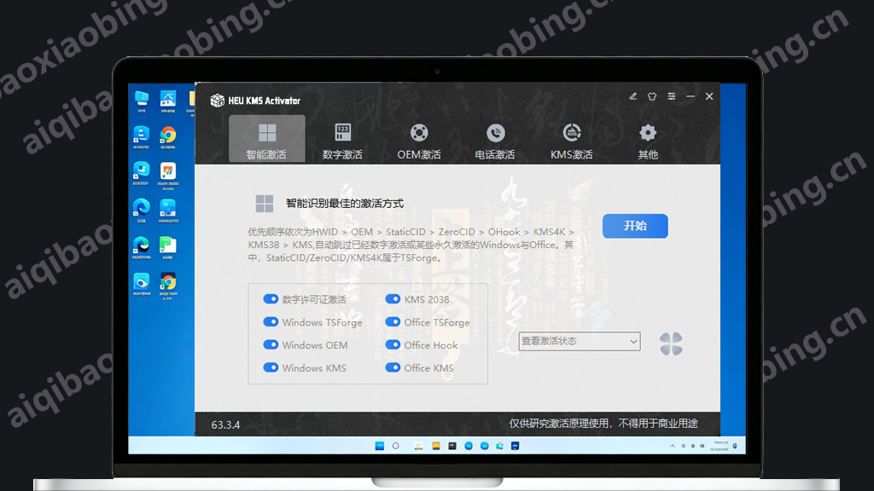
Task: Minimize the HEU KMS Activator window
Action: pyautogui.click(x=690, y=96)
